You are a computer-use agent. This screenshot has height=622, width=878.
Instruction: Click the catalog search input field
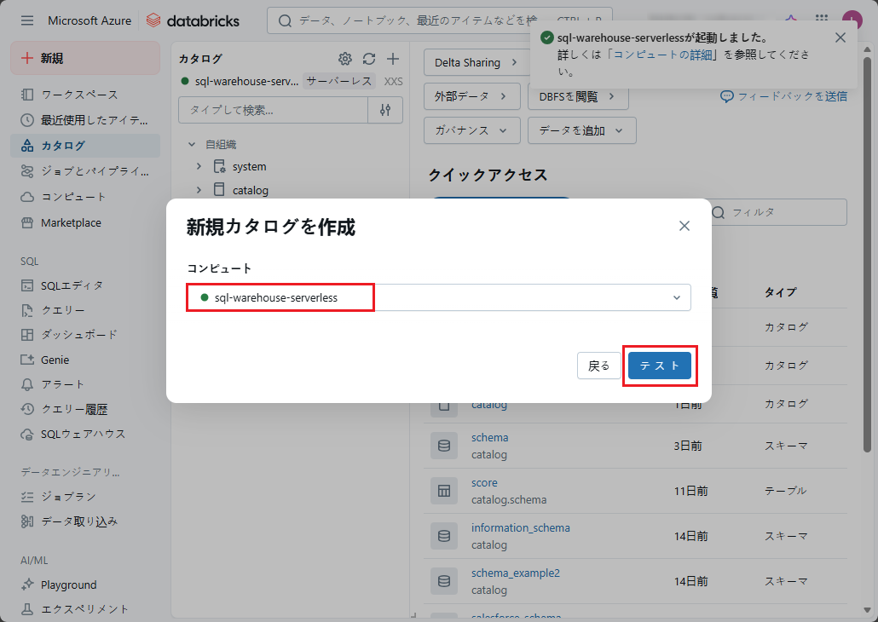pos(273,110)
